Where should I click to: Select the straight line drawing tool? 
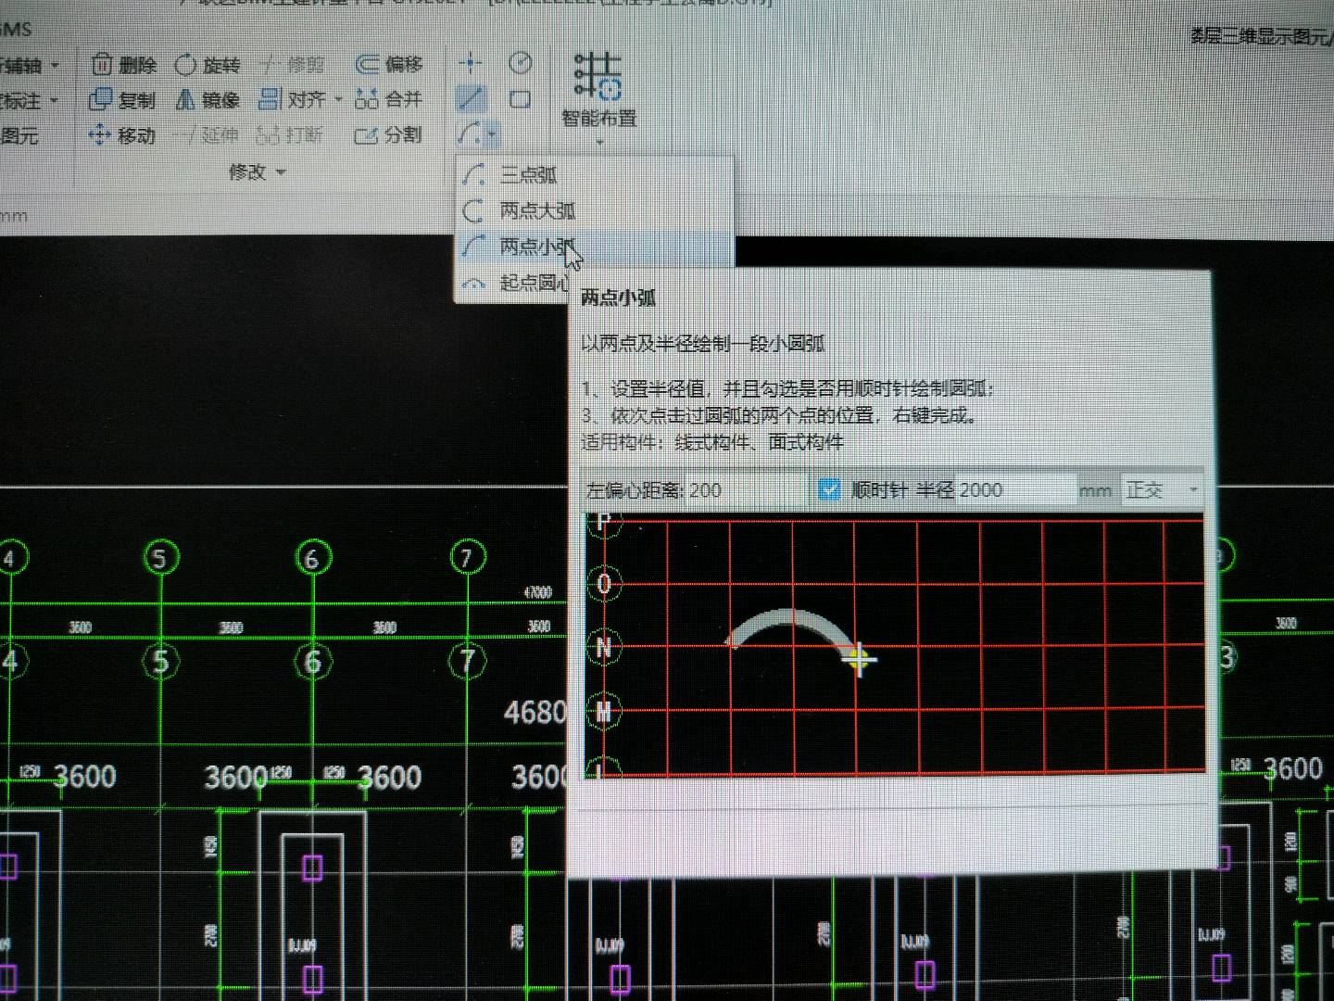click(x=471, y=96)
